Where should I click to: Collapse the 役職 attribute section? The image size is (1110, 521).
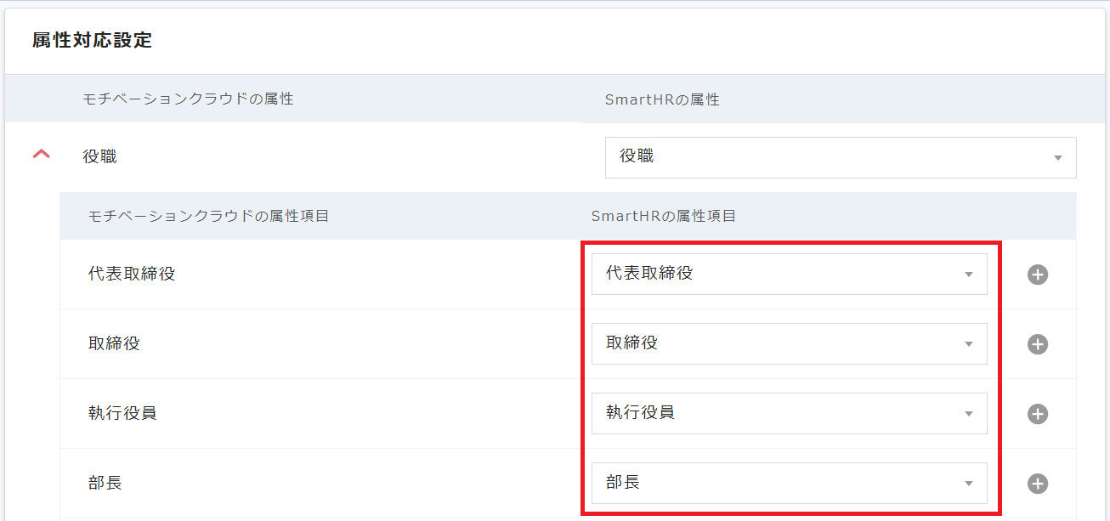(41, 155)
